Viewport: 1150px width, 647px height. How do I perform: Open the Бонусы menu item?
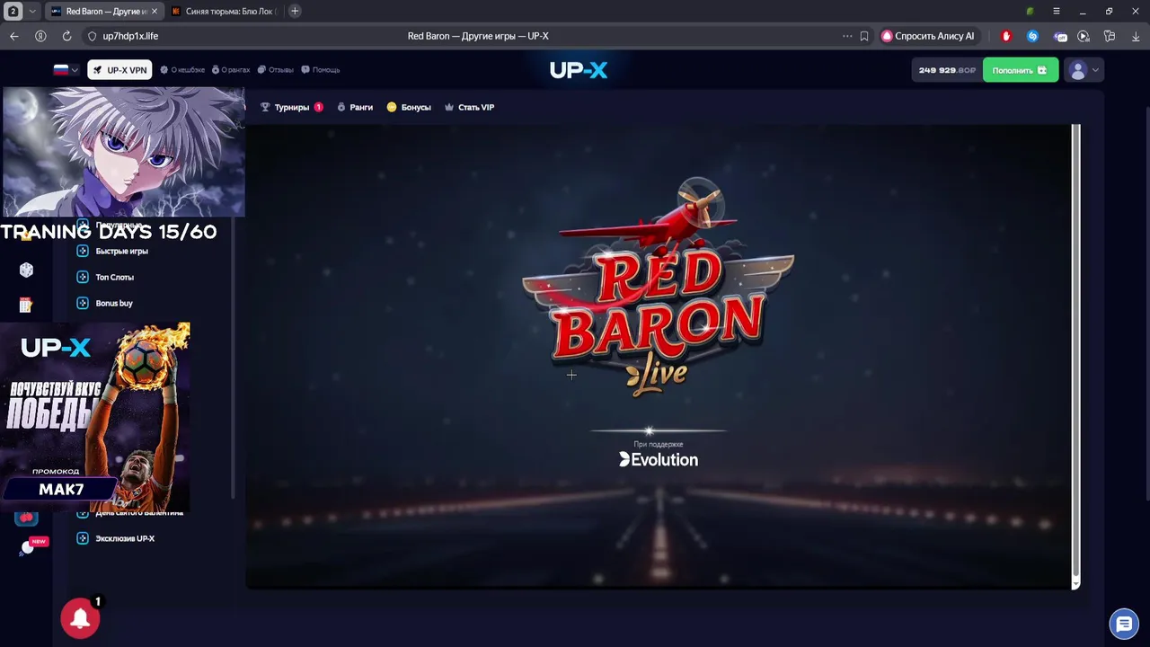pos(409,107)
